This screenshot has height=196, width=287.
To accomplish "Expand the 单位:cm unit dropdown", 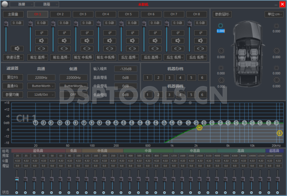I will [x=274, y=14].
